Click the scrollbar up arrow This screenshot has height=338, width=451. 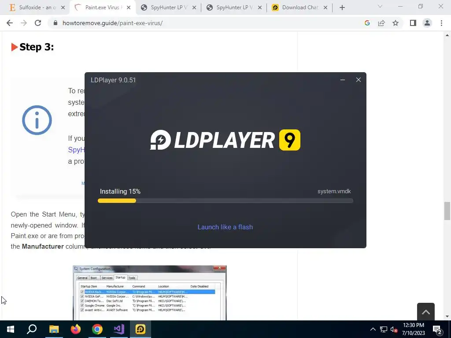click(447, 35)
